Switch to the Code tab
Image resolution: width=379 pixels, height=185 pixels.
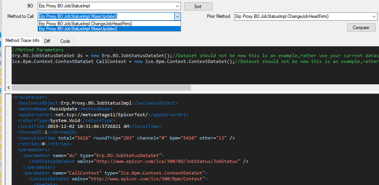(65, 41)
